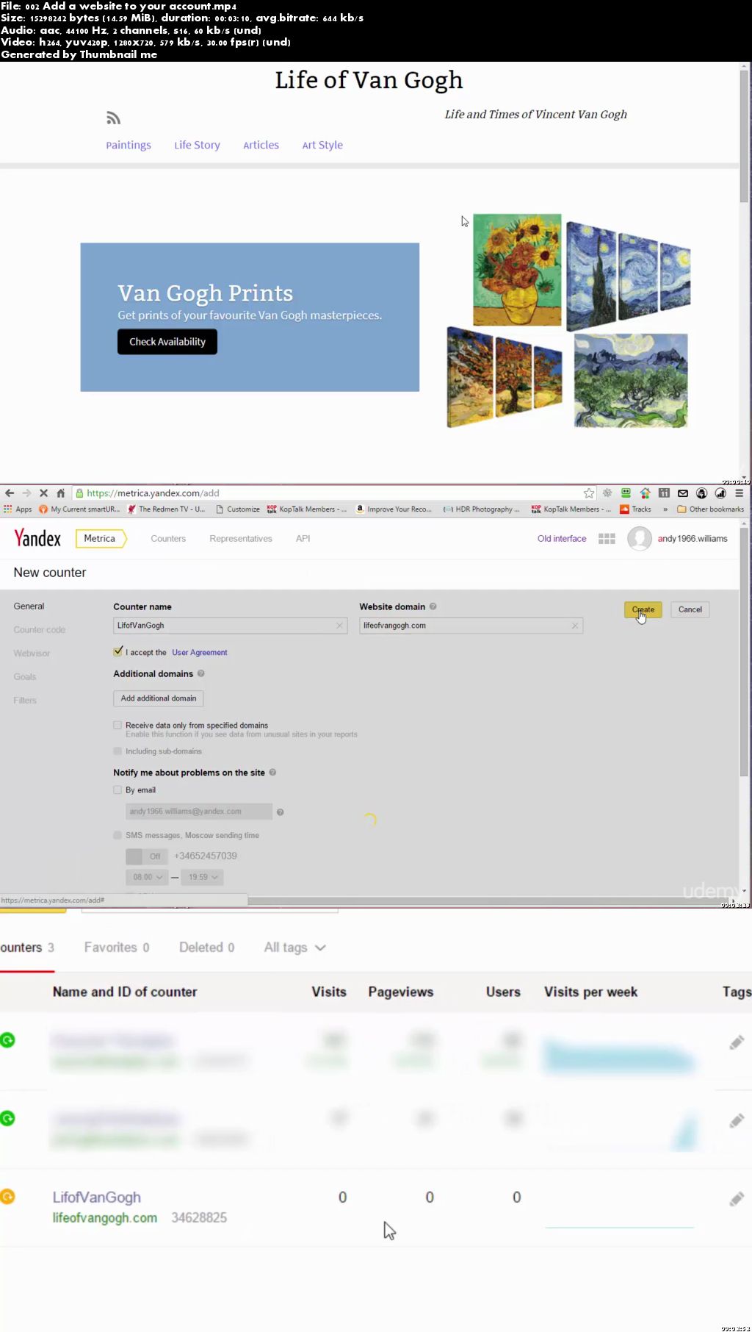Click the edit pencil for the LifofVanGogh counter
This screenshot has height=1332, width=752.
click(x=737, y=1199)
